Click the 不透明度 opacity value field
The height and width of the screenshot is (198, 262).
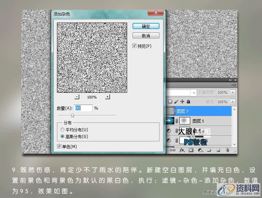tap(223, 92)
